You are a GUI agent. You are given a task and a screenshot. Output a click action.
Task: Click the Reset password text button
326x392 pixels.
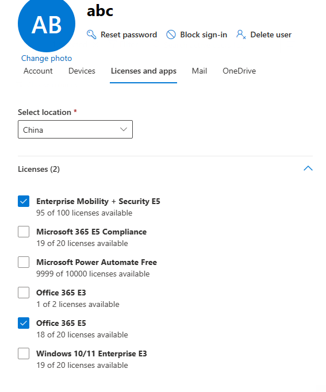[129, 34]
